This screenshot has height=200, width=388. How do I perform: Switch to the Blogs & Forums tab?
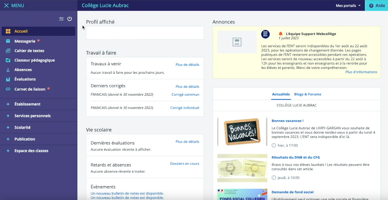point(308,94)
